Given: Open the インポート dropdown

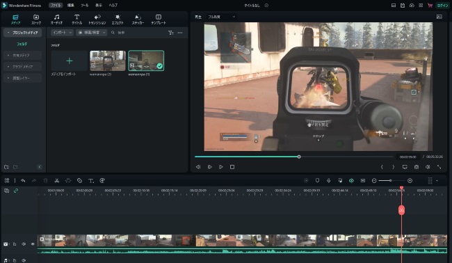Looking at the screenshot, I should pyautogui.click(x=62, y=33).
